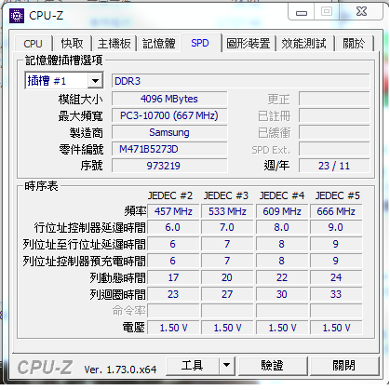Open the 主機板 tab
The height and width of the screenshot is (390, 390).
pos(114,44)
